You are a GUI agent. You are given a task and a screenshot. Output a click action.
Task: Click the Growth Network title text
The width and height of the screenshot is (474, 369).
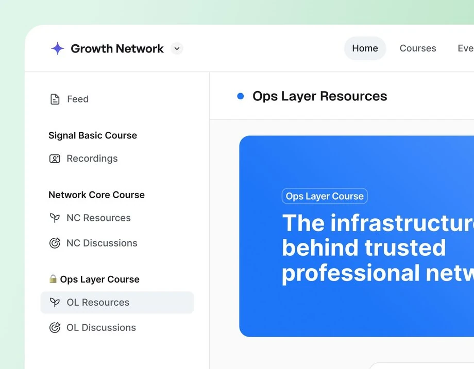[x=117, y=48]
